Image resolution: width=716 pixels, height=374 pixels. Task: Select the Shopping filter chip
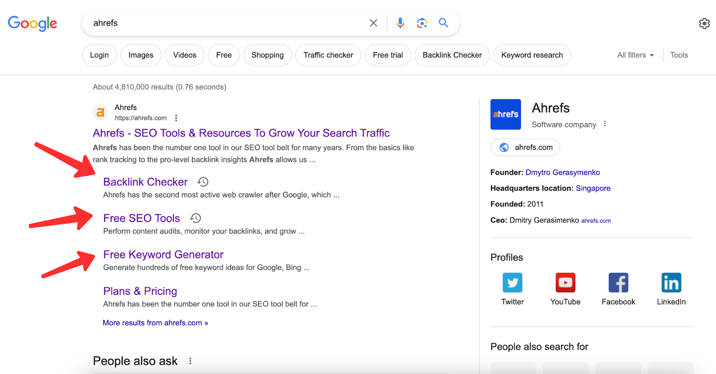pos(268,55)
